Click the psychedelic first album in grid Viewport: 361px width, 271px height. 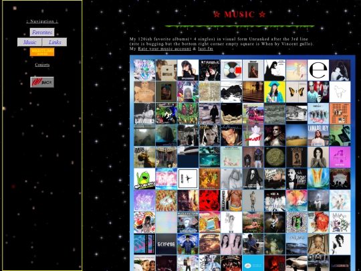click(144, 70)
